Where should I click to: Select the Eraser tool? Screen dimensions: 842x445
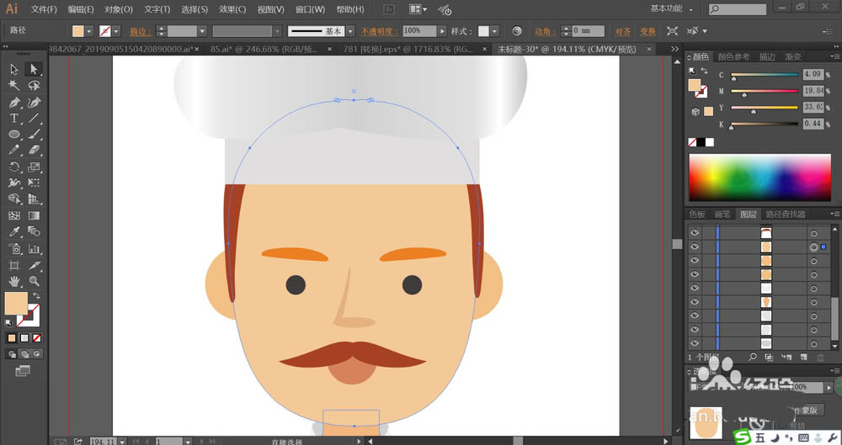coord(34,151)
